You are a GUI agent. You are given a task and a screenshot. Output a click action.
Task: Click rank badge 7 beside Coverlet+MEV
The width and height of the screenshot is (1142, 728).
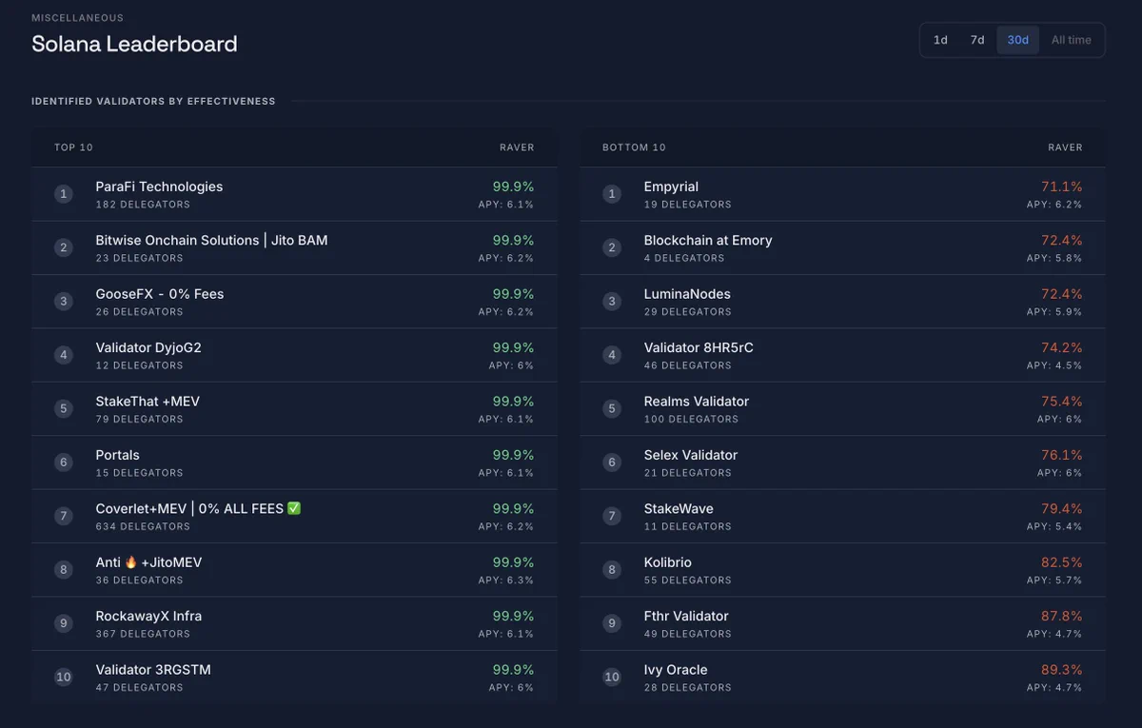coord(64,516)
